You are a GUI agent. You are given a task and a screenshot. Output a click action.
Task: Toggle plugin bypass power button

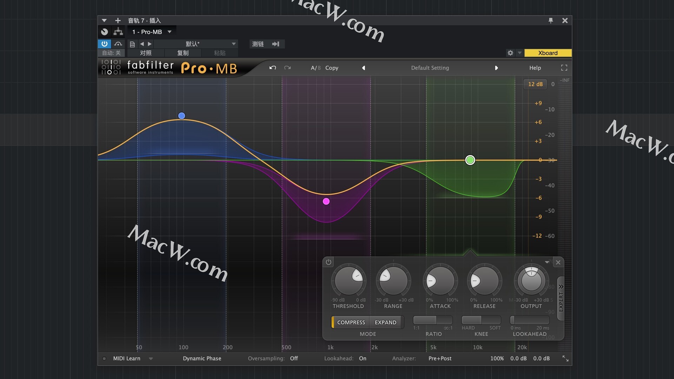104,44
